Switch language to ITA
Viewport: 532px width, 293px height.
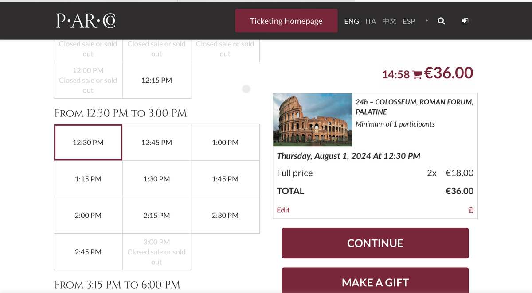[371, 21]
